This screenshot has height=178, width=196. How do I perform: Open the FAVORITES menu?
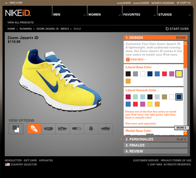coord(131,14)
